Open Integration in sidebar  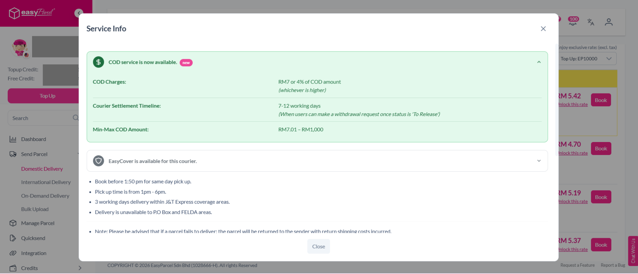pyautogui.click(x=34, y=253)
